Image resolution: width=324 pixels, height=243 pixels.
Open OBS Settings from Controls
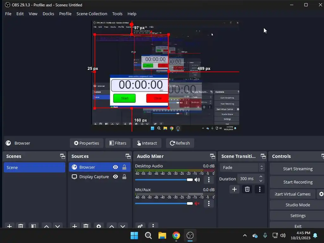click(x=297, y=215)
